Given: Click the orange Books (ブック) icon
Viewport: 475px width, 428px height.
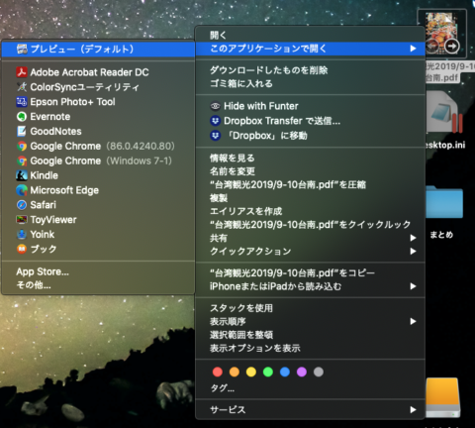Looking at the screenshot, I should 22,249.
